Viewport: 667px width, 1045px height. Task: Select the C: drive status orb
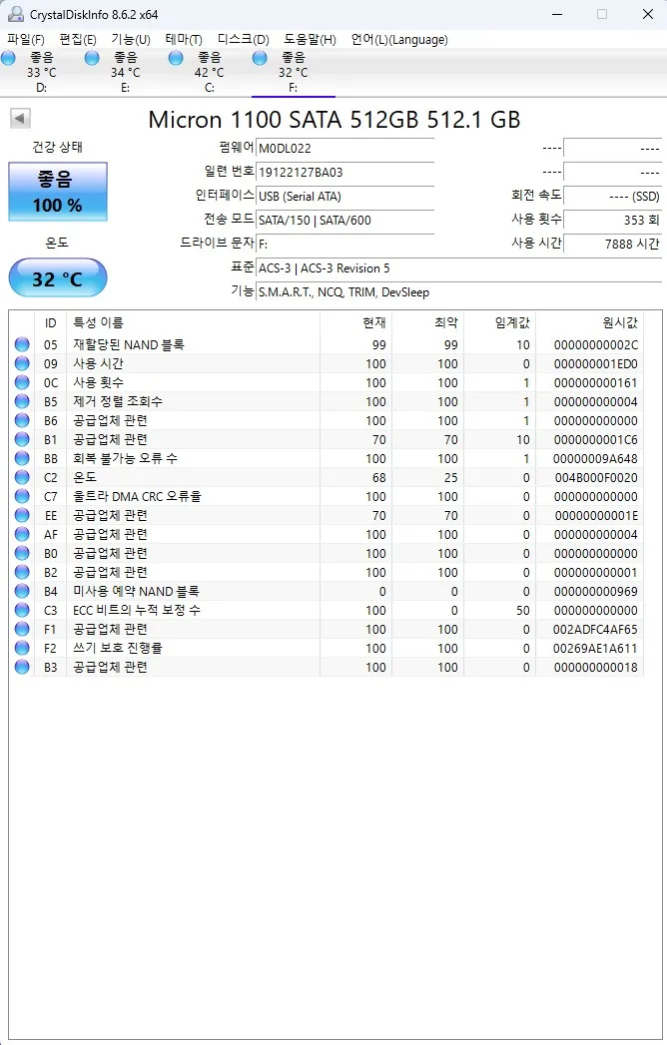(176, 58)
